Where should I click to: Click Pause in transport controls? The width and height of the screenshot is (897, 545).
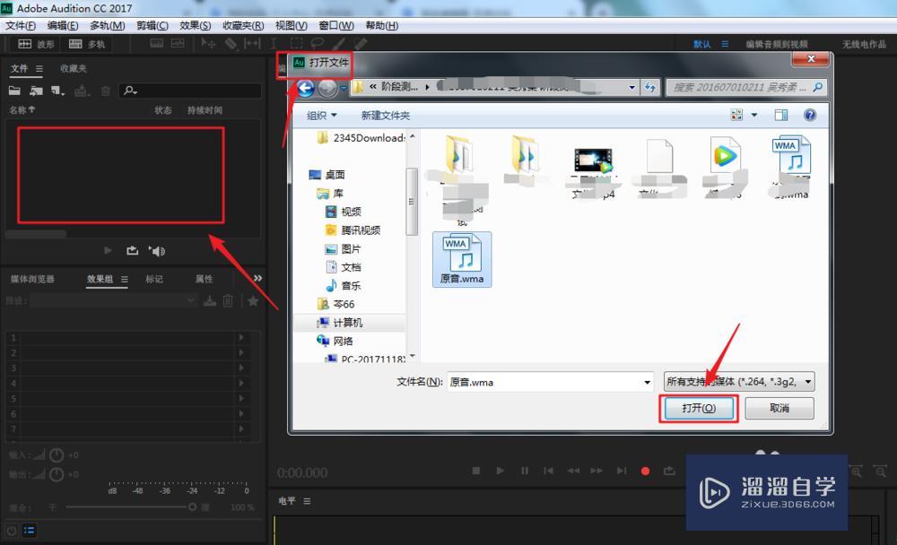pos(525,471)
